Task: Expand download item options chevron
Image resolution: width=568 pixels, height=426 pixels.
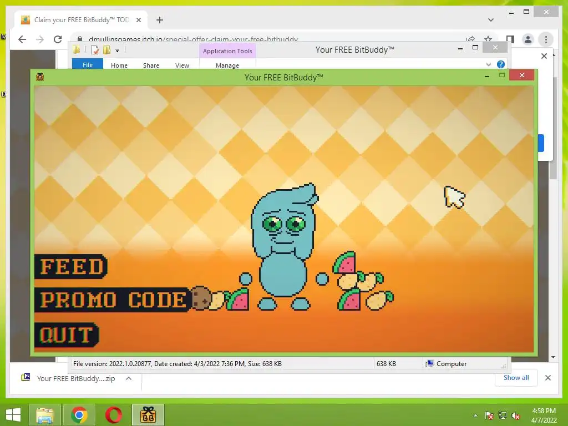Action: (129, 378)
